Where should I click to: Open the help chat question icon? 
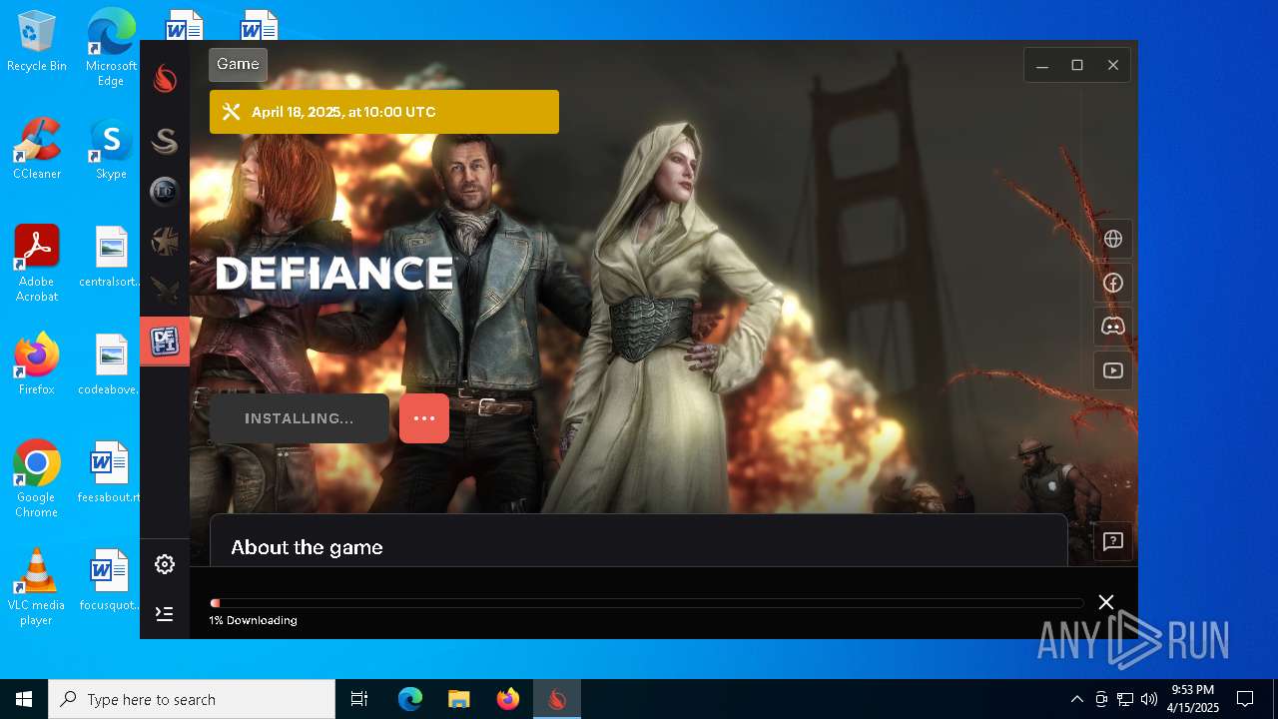1113,542
